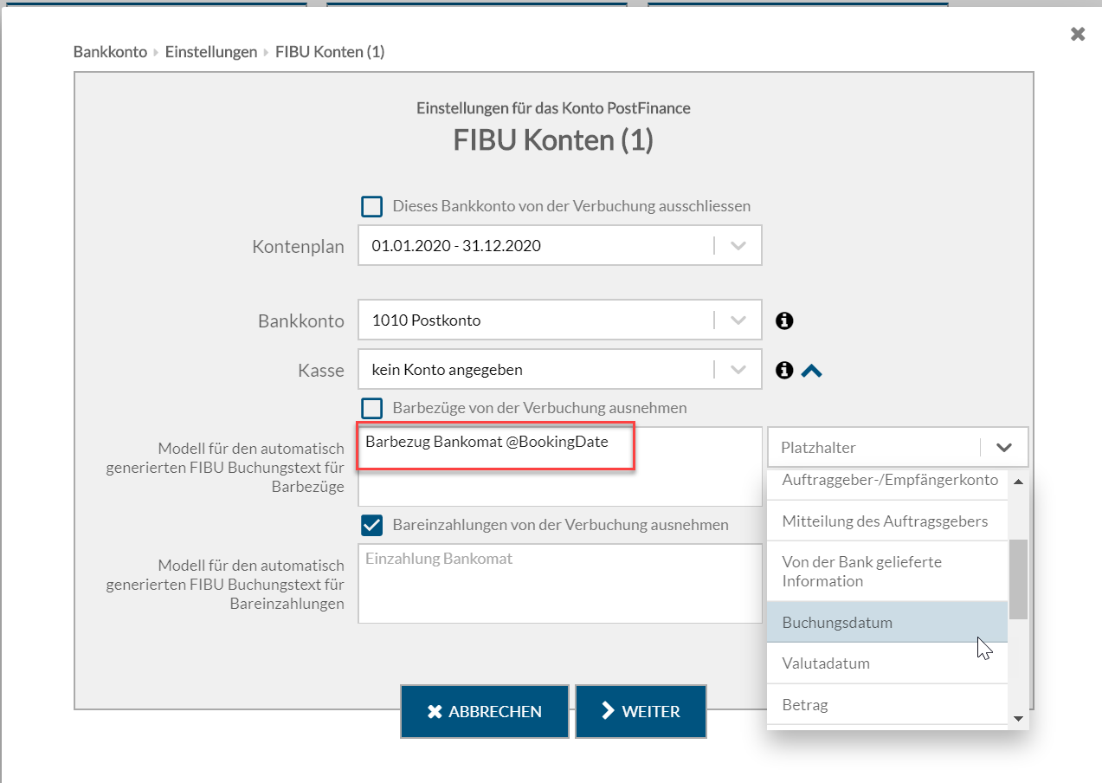This screenshot has height=783, width=1102.
Task: Click 'FIBU Konten (1)' in the breadcrumb
Action: coord(330,52)
